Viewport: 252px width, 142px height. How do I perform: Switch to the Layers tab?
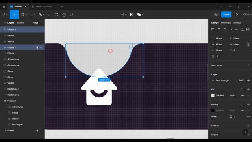(11, 23)
